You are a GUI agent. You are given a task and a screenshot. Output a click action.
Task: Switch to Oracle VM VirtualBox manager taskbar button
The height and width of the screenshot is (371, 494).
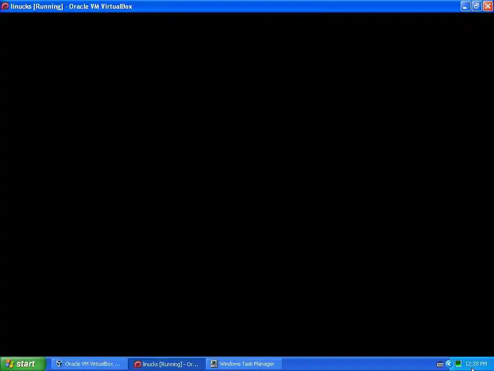[89, 364]
